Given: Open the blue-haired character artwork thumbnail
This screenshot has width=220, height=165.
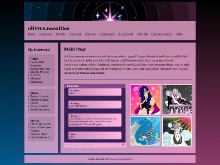Looking at the screenshot, I should (x=145, y=99).
